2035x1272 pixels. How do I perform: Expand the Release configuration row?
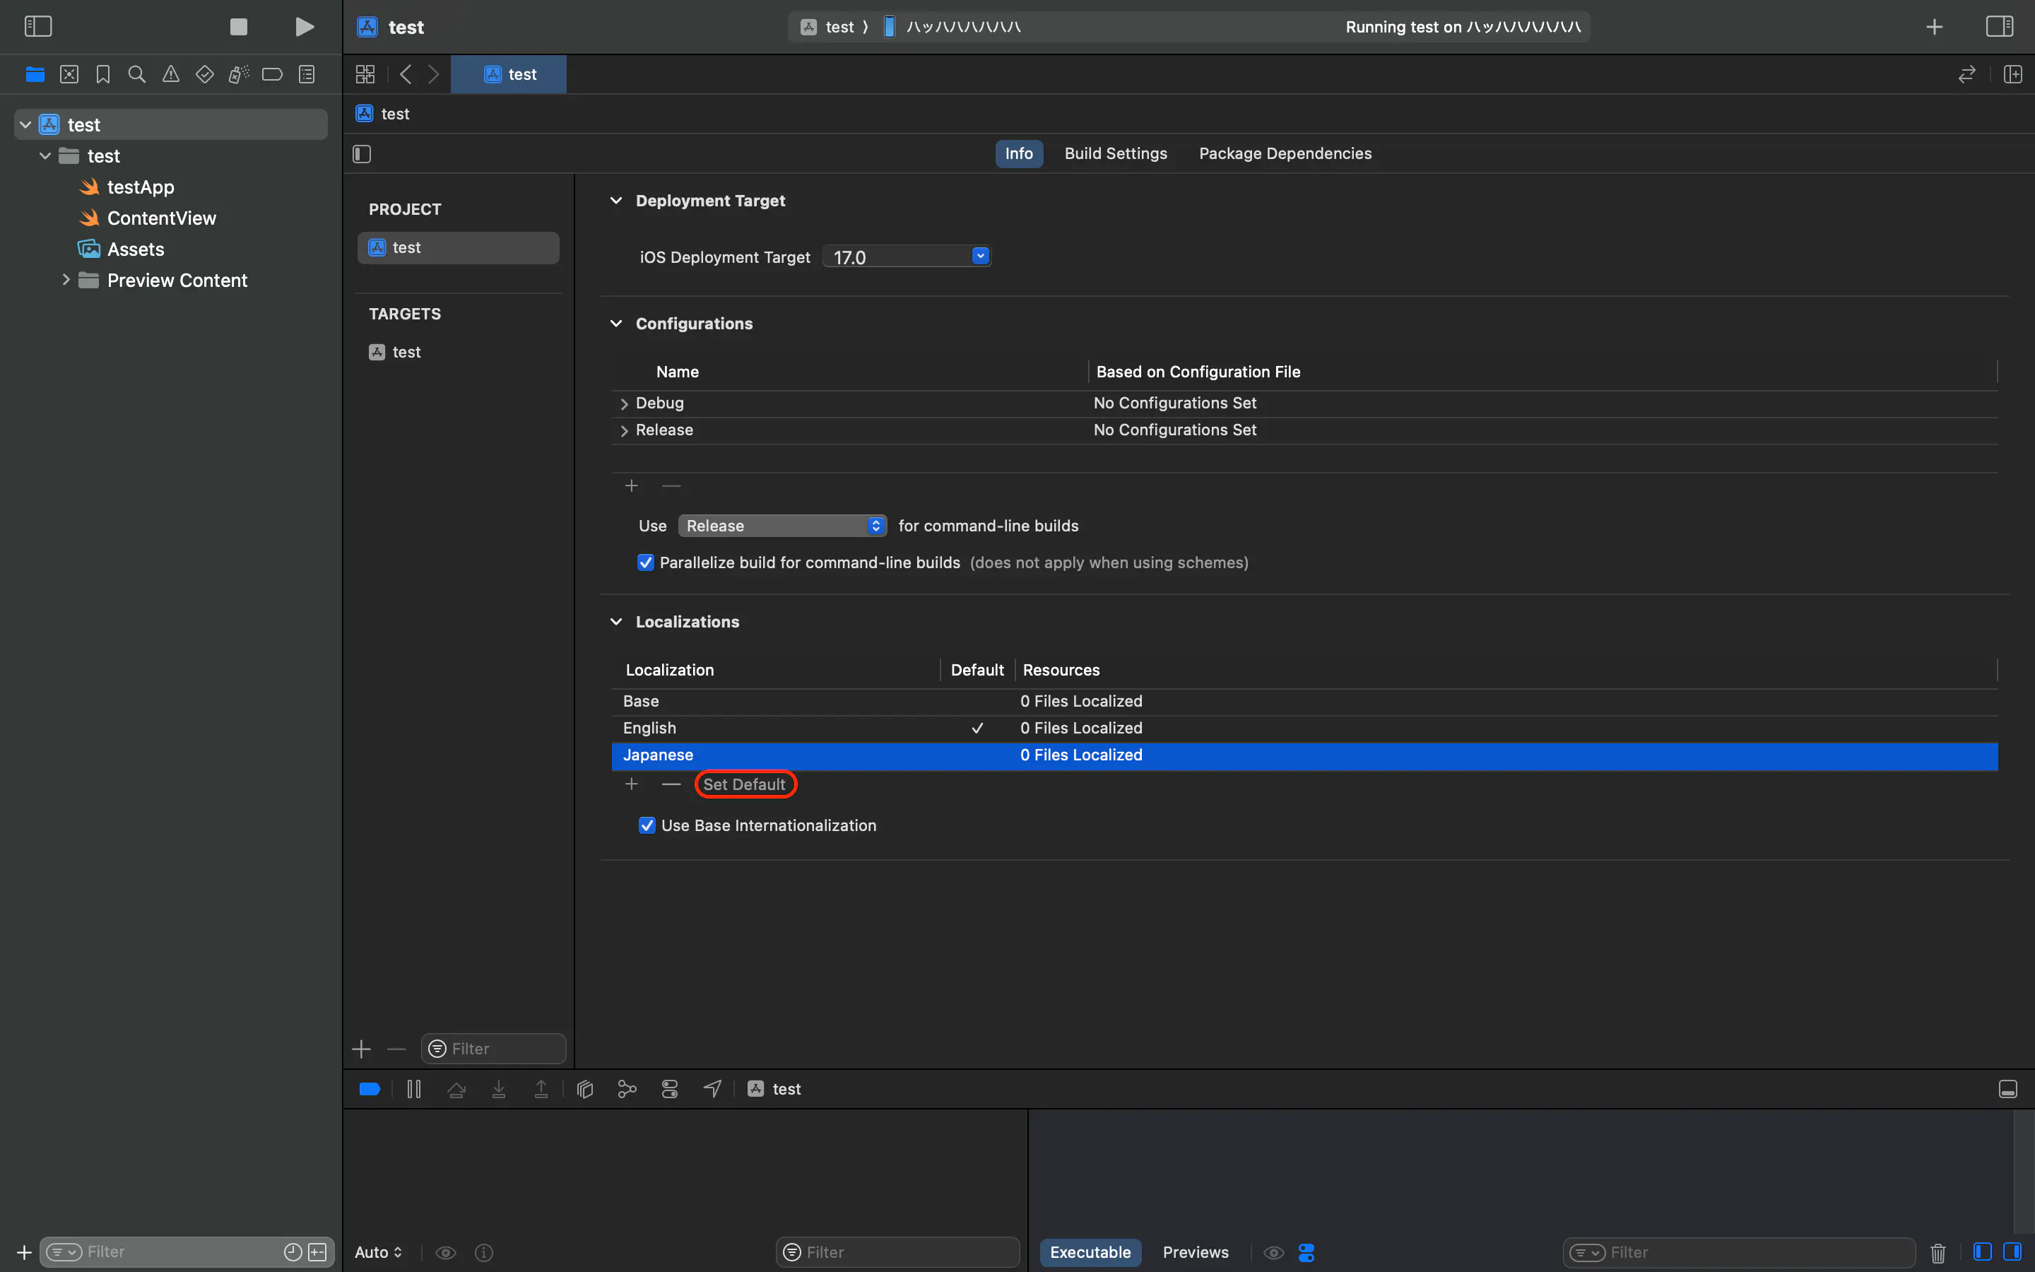(623, 430)
